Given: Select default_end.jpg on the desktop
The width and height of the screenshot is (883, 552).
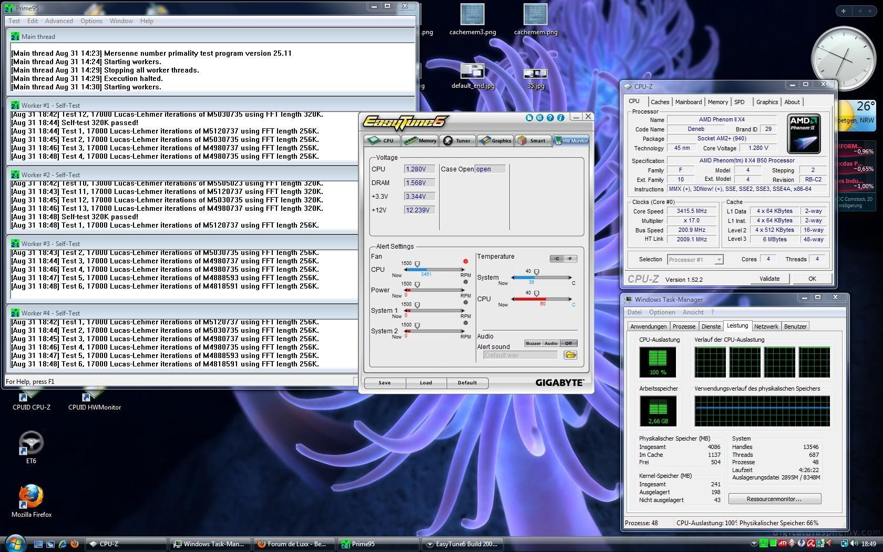Looking at the screenshot, I should [473, 76].
